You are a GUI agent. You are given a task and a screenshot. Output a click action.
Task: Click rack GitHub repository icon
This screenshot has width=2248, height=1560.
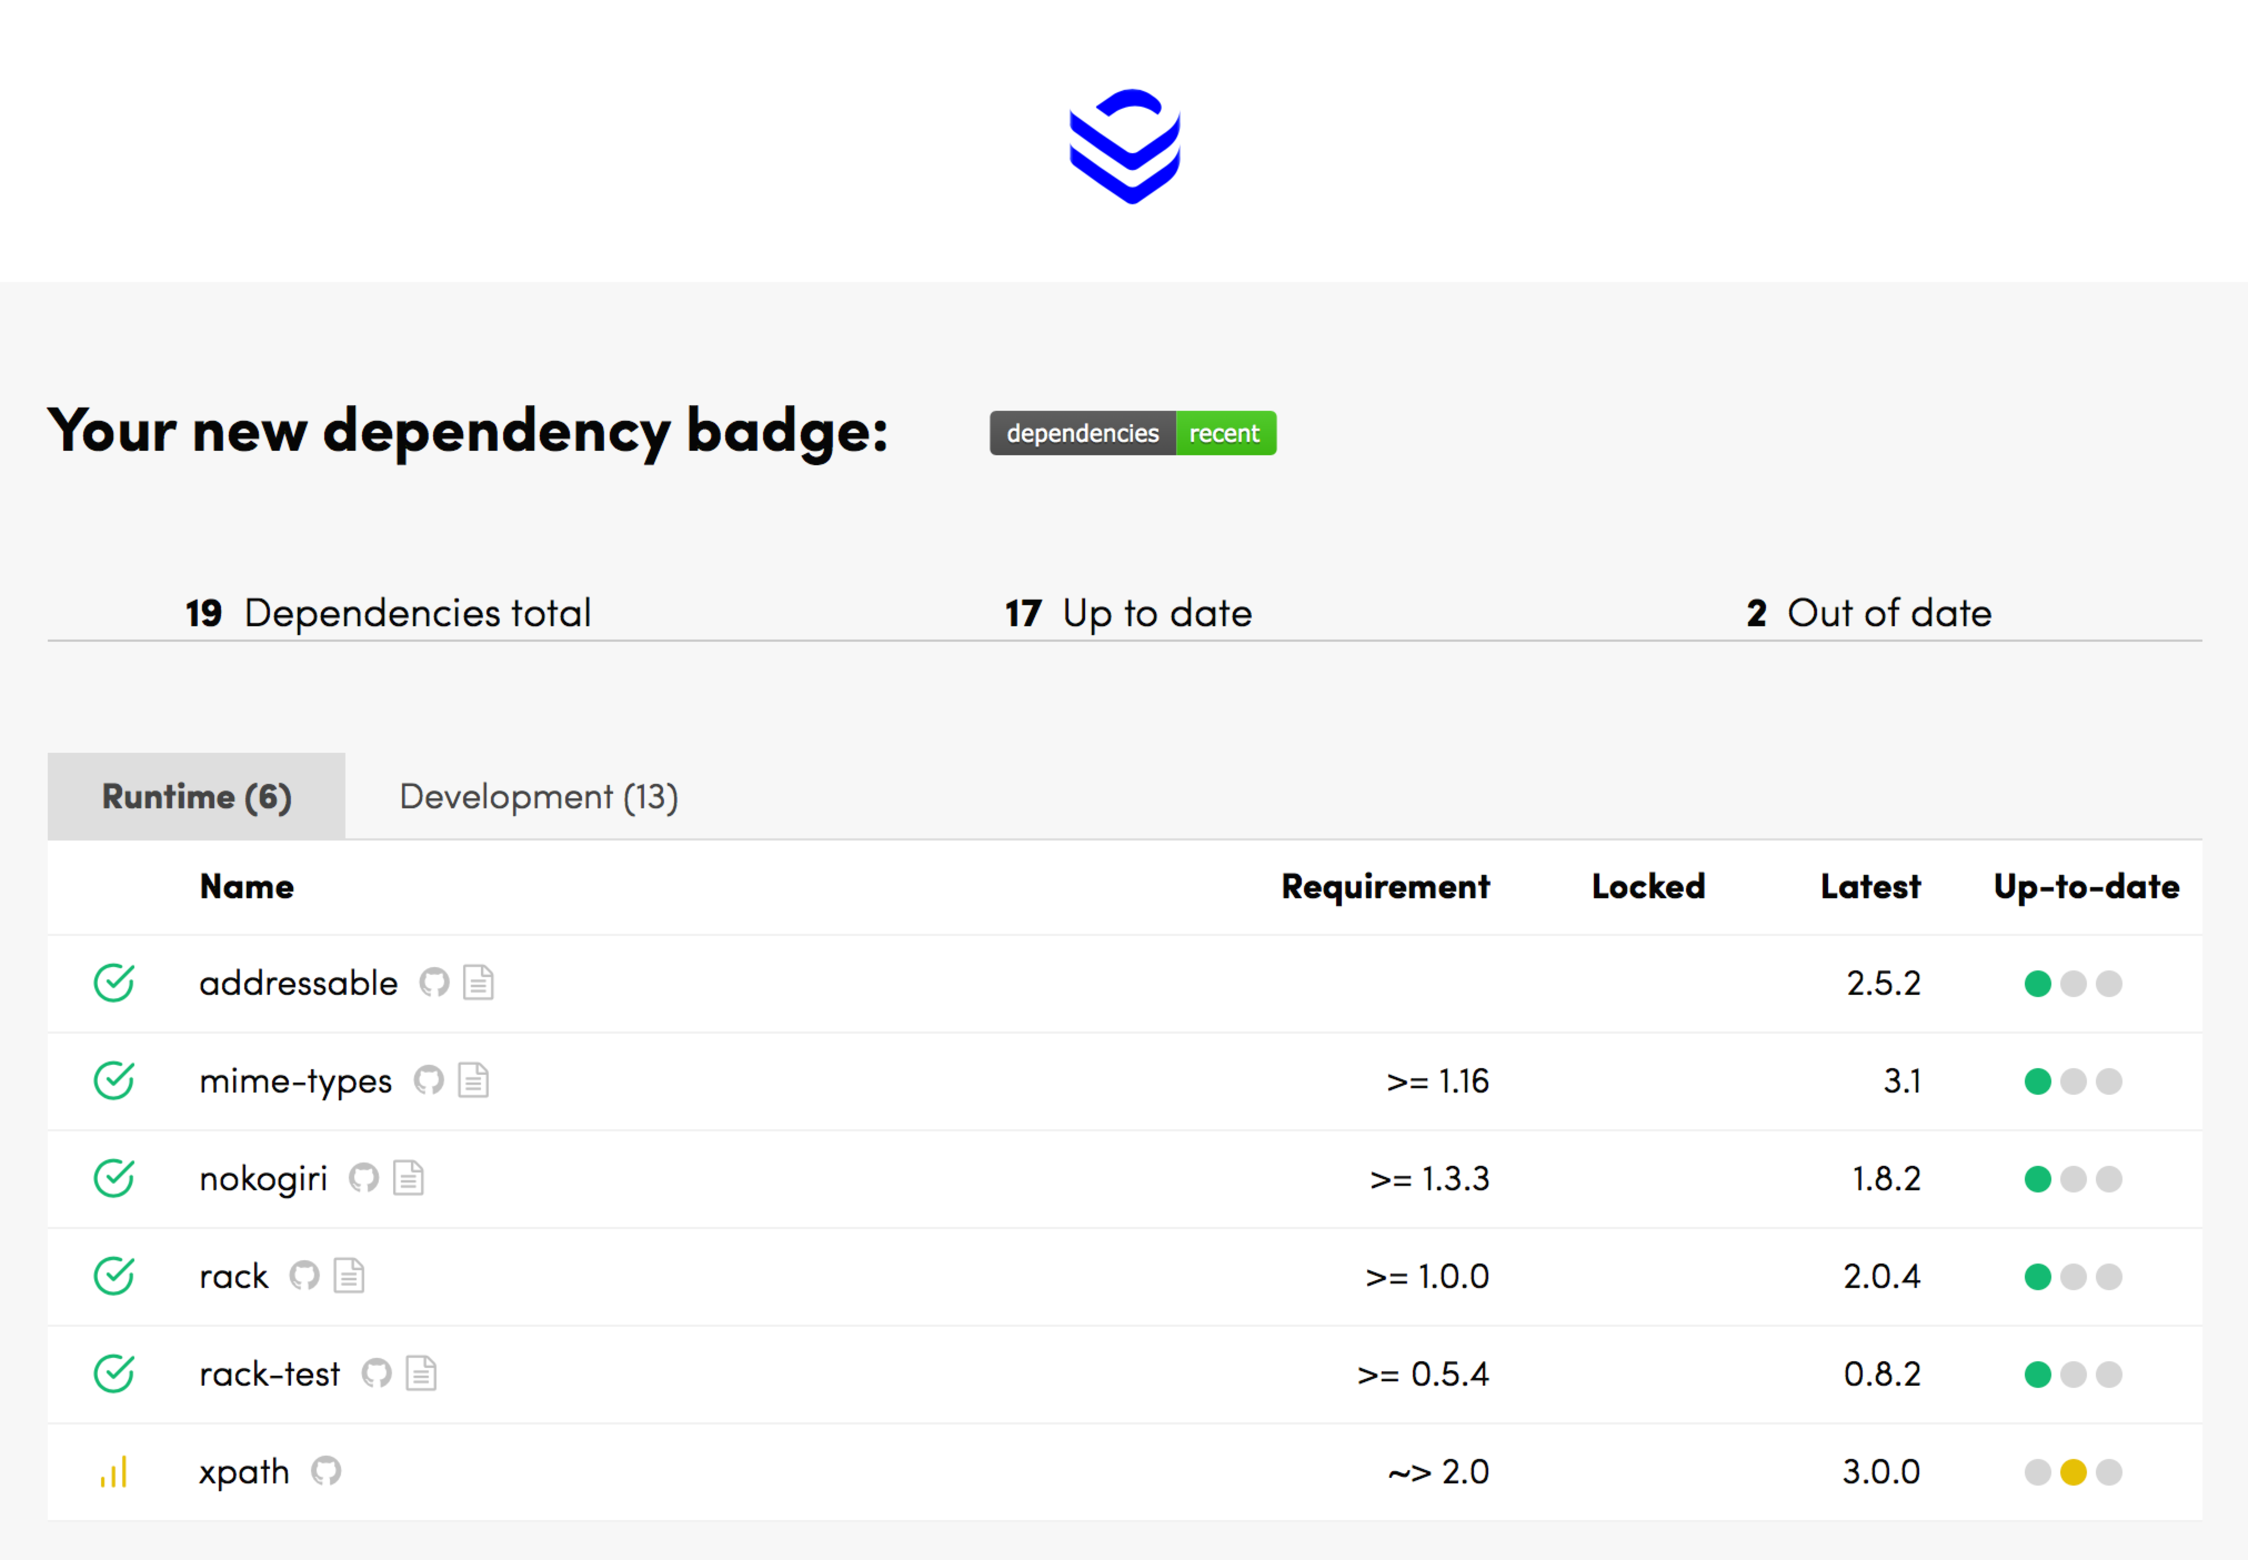point(304,1276)
